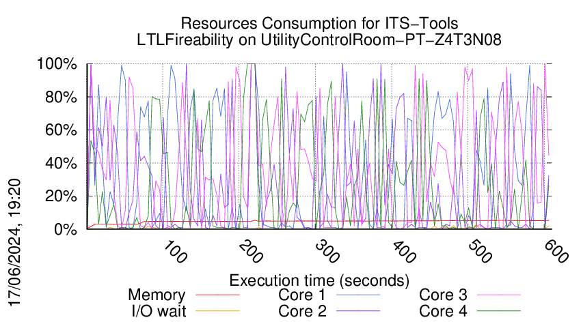This screenshot has width=581, height=324.
Task: Click the Core 4 legend label
Action: pos(443,311)
